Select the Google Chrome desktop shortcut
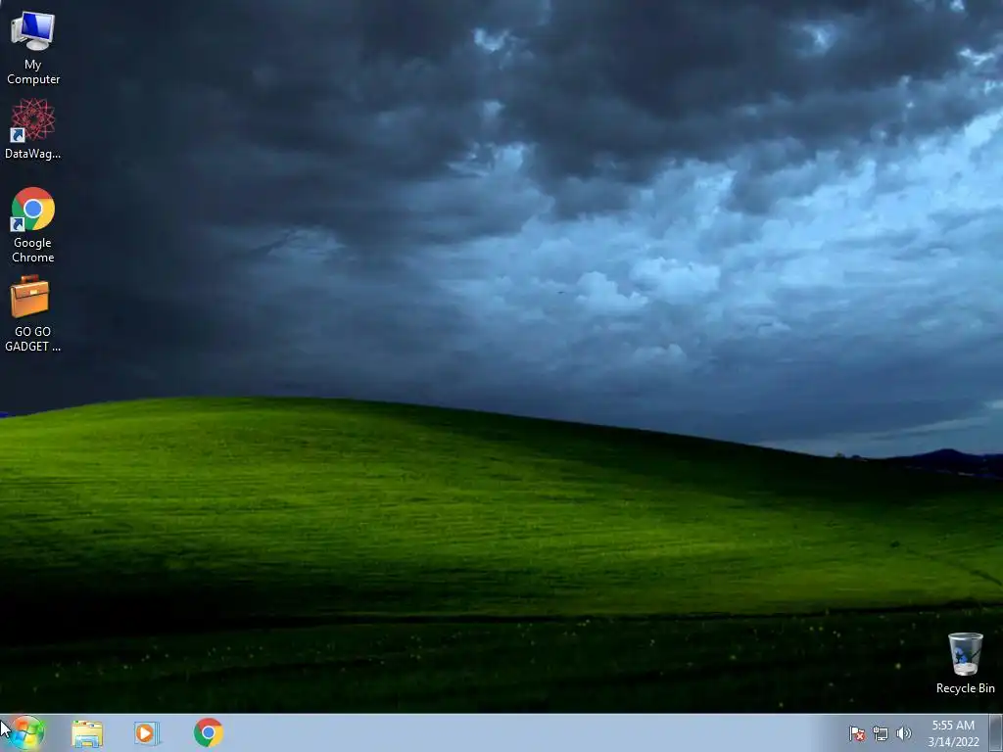 (32, 225)
